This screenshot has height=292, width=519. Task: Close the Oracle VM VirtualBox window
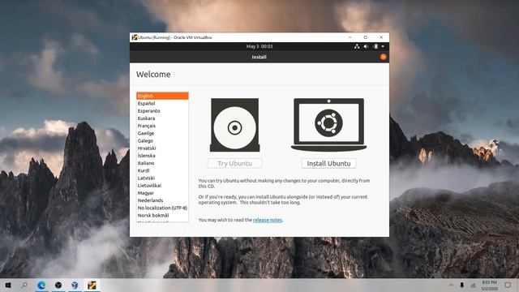click(x=381, y=37)
